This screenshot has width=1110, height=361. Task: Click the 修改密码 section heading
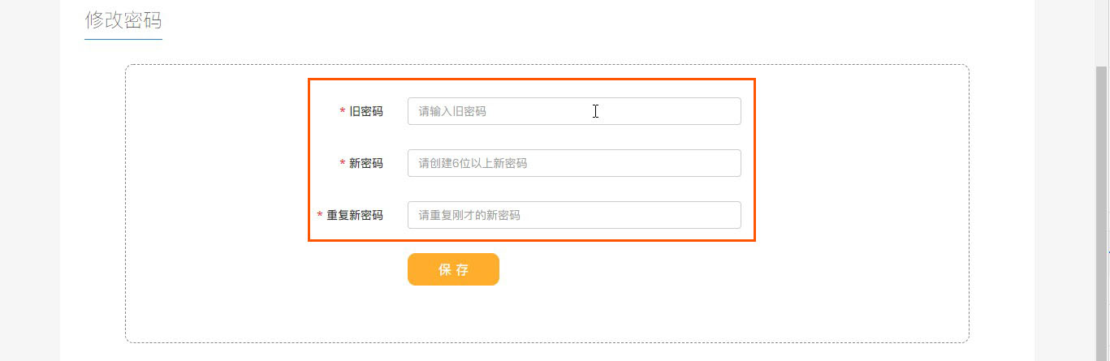pyautogui.click(x=123, y=20)
